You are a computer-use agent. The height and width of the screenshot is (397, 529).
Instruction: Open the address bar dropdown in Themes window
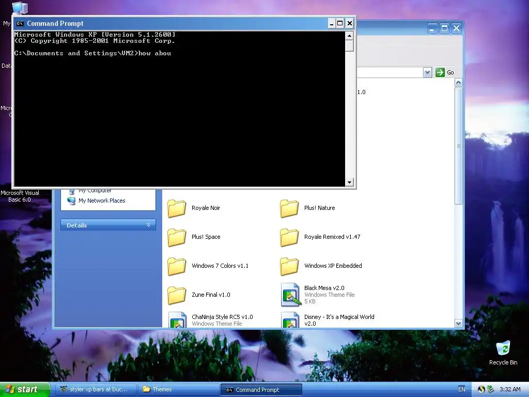coord(427,72)
